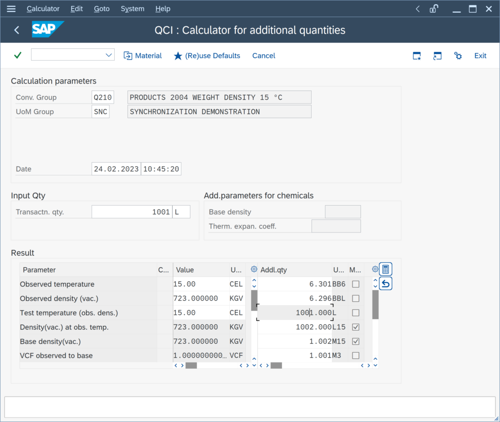Click the SAP logo
500x422 pixels.
pyautogui.click(x=47, y=29)
